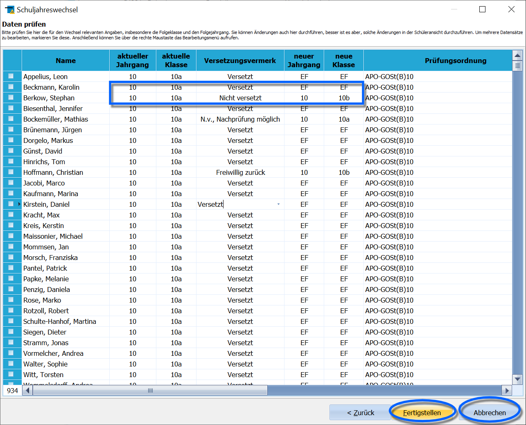
Task: Click the vertical scrollbar up arrow
Action: [x=517, y=55]
